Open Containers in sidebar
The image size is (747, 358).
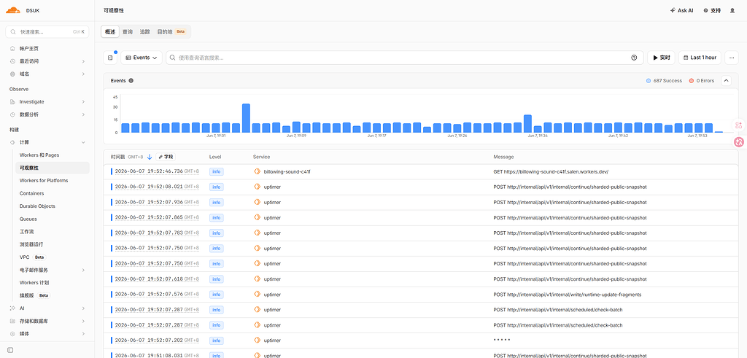click(31, 193)
